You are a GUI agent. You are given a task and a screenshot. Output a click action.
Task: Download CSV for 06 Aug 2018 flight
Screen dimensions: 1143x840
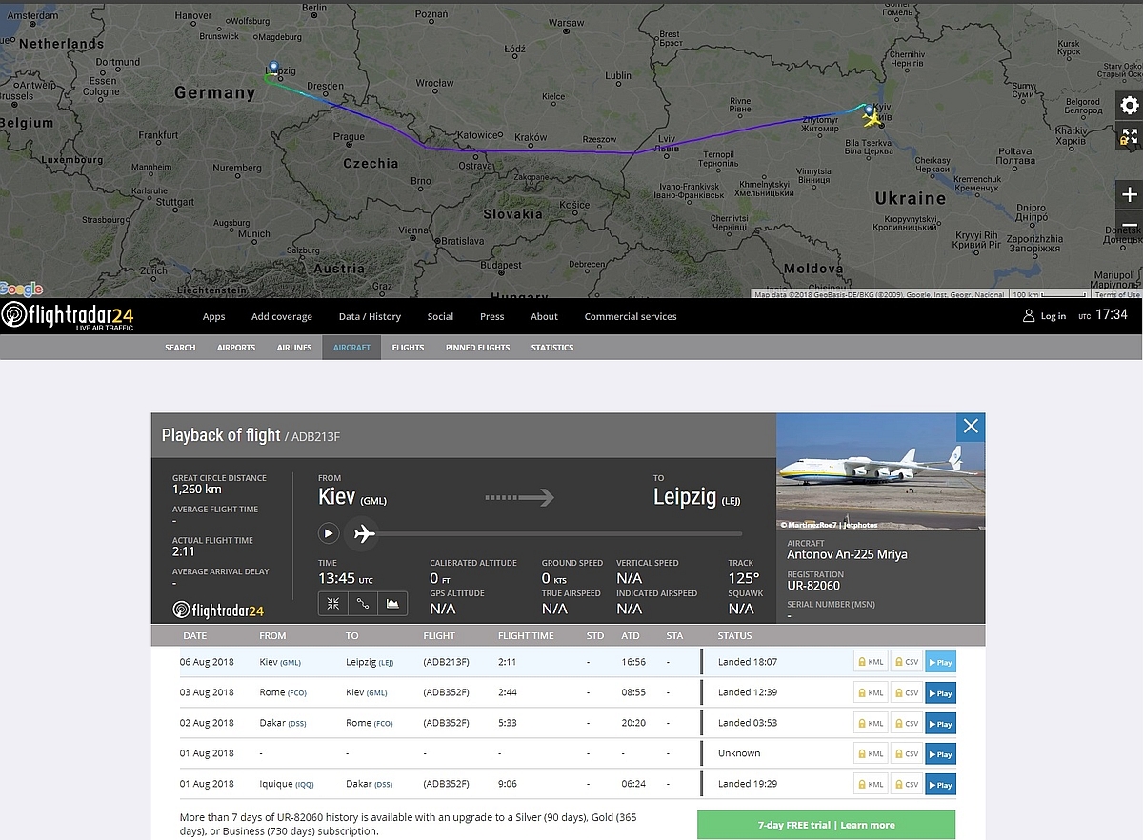pos(907,662)
